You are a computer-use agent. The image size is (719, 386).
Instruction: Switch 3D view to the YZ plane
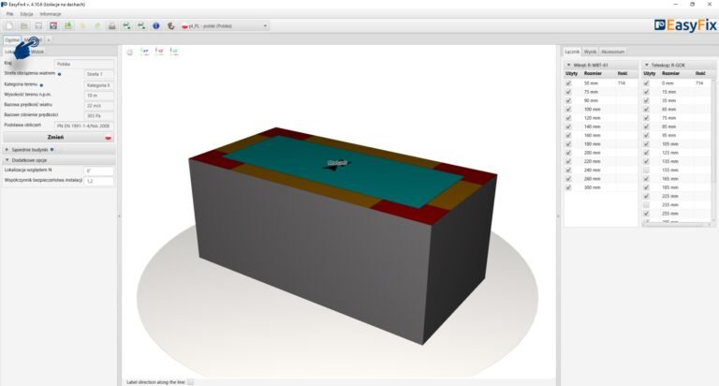click(160, 52)
